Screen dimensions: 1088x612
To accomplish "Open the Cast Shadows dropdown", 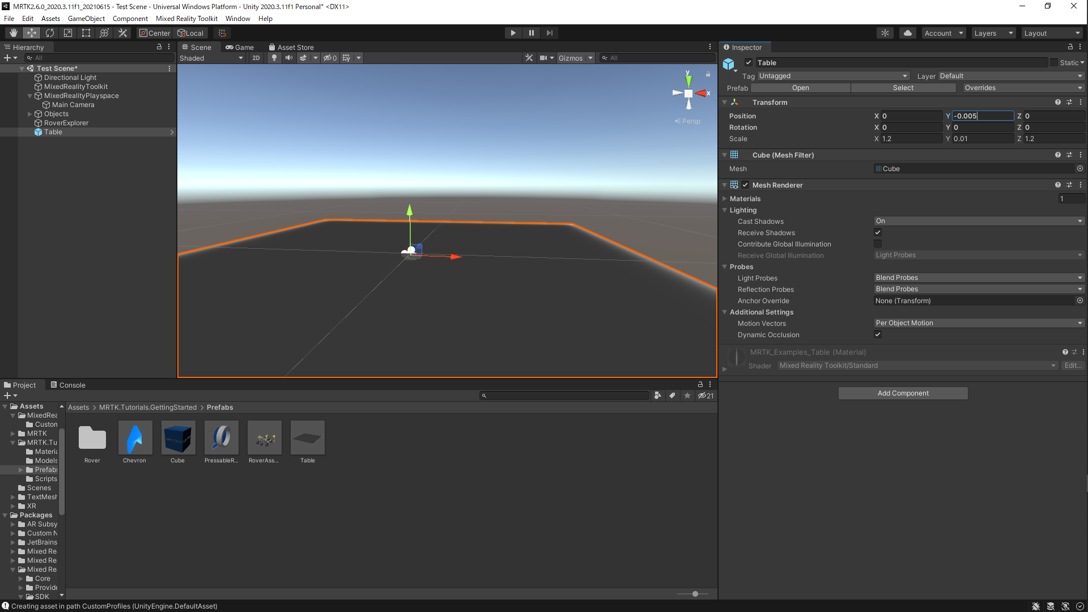I will tap(979, 221).
